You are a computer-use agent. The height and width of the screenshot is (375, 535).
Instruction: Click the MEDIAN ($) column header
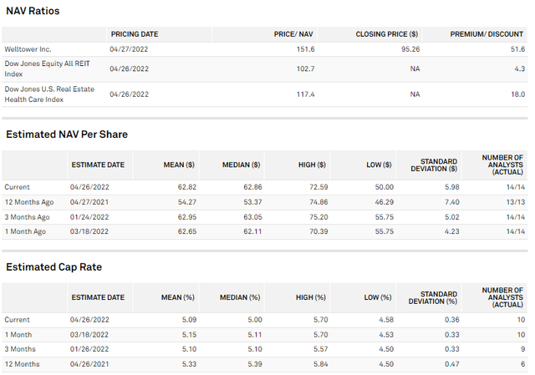pyautogui.click(x=242, y=165)
